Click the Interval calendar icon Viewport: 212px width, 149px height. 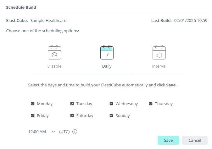pos(159,53)
